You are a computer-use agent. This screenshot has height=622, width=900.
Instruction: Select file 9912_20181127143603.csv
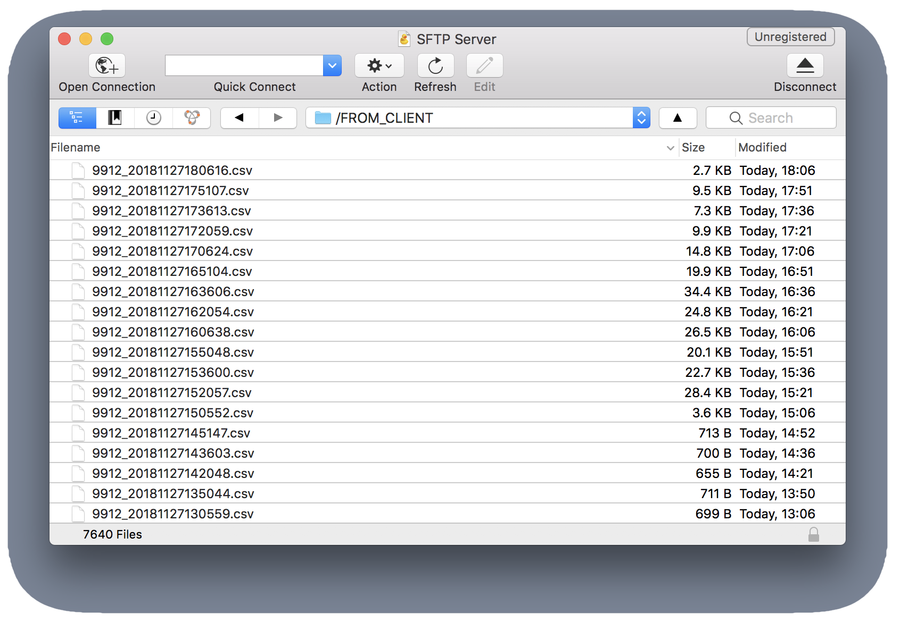(x=447, y=453)
